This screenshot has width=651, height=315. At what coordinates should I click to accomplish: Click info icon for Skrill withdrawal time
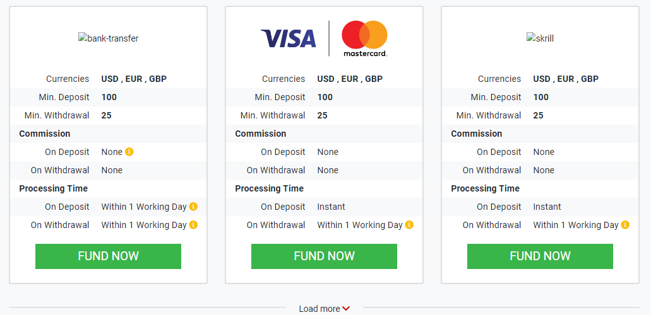625,225
